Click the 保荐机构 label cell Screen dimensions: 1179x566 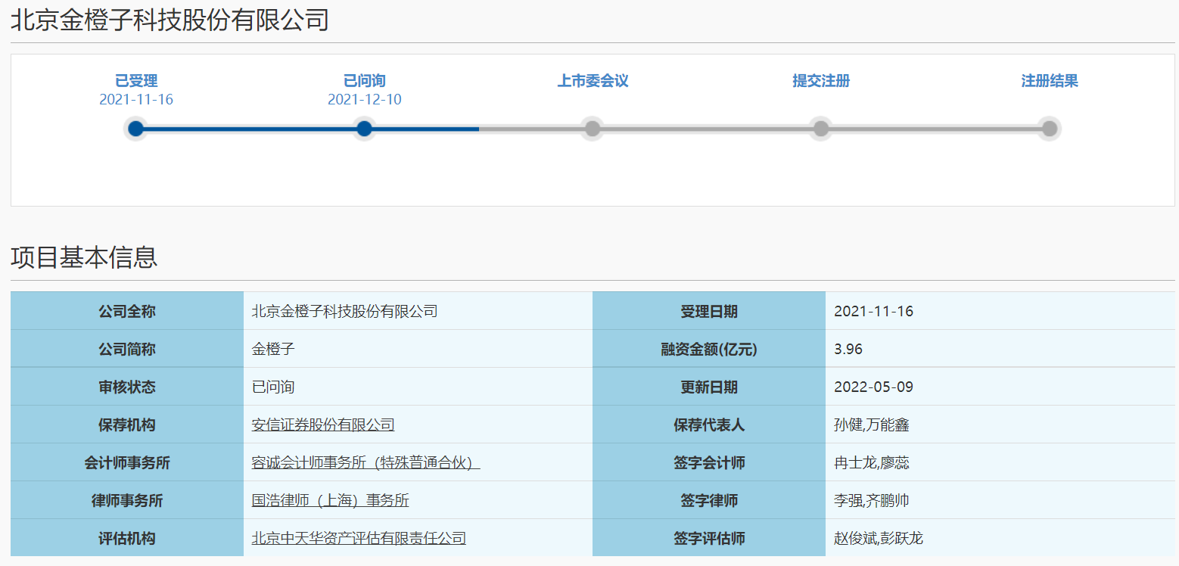pos(127,424)
